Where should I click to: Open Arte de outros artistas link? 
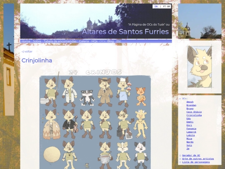[198, 159]
